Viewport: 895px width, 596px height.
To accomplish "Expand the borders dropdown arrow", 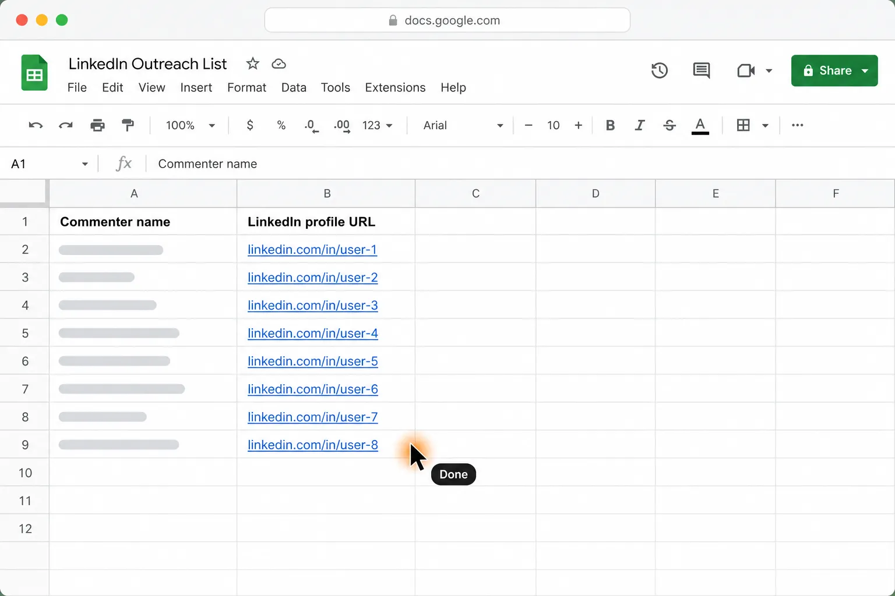I will pyautogui.click(x=765, y=125).
